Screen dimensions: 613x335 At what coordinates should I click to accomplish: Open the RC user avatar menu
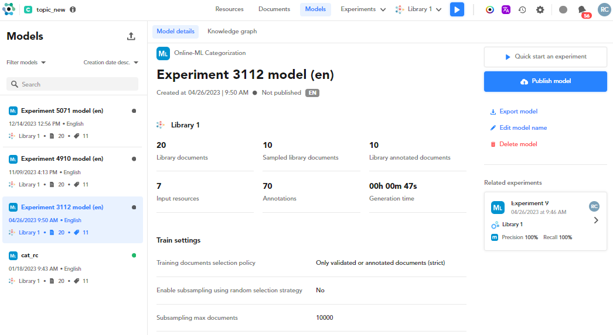[604, 9]
